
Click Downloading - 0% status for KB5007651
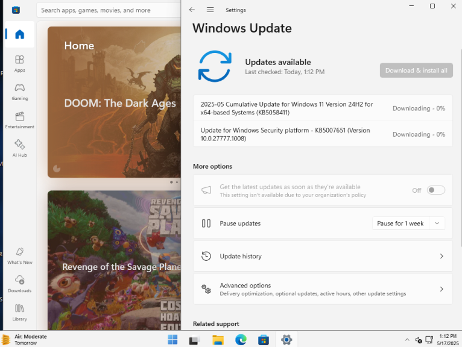point(419,134)
